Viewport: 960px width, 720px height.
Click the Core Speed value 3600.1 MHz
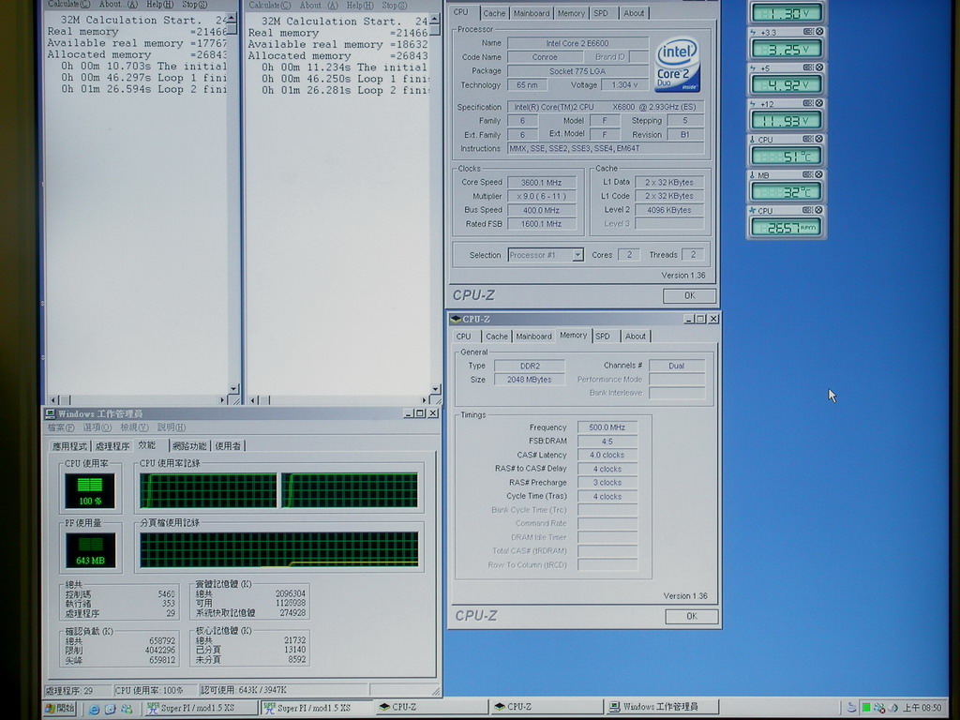click(541, 183)
